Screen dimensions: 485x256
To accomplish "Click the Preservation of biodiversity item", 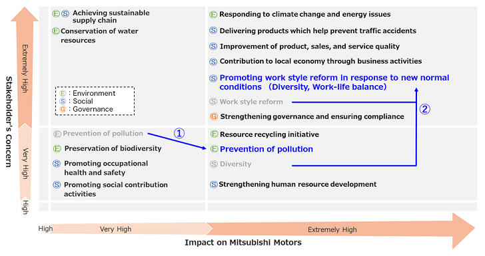I will coord(113,148).
